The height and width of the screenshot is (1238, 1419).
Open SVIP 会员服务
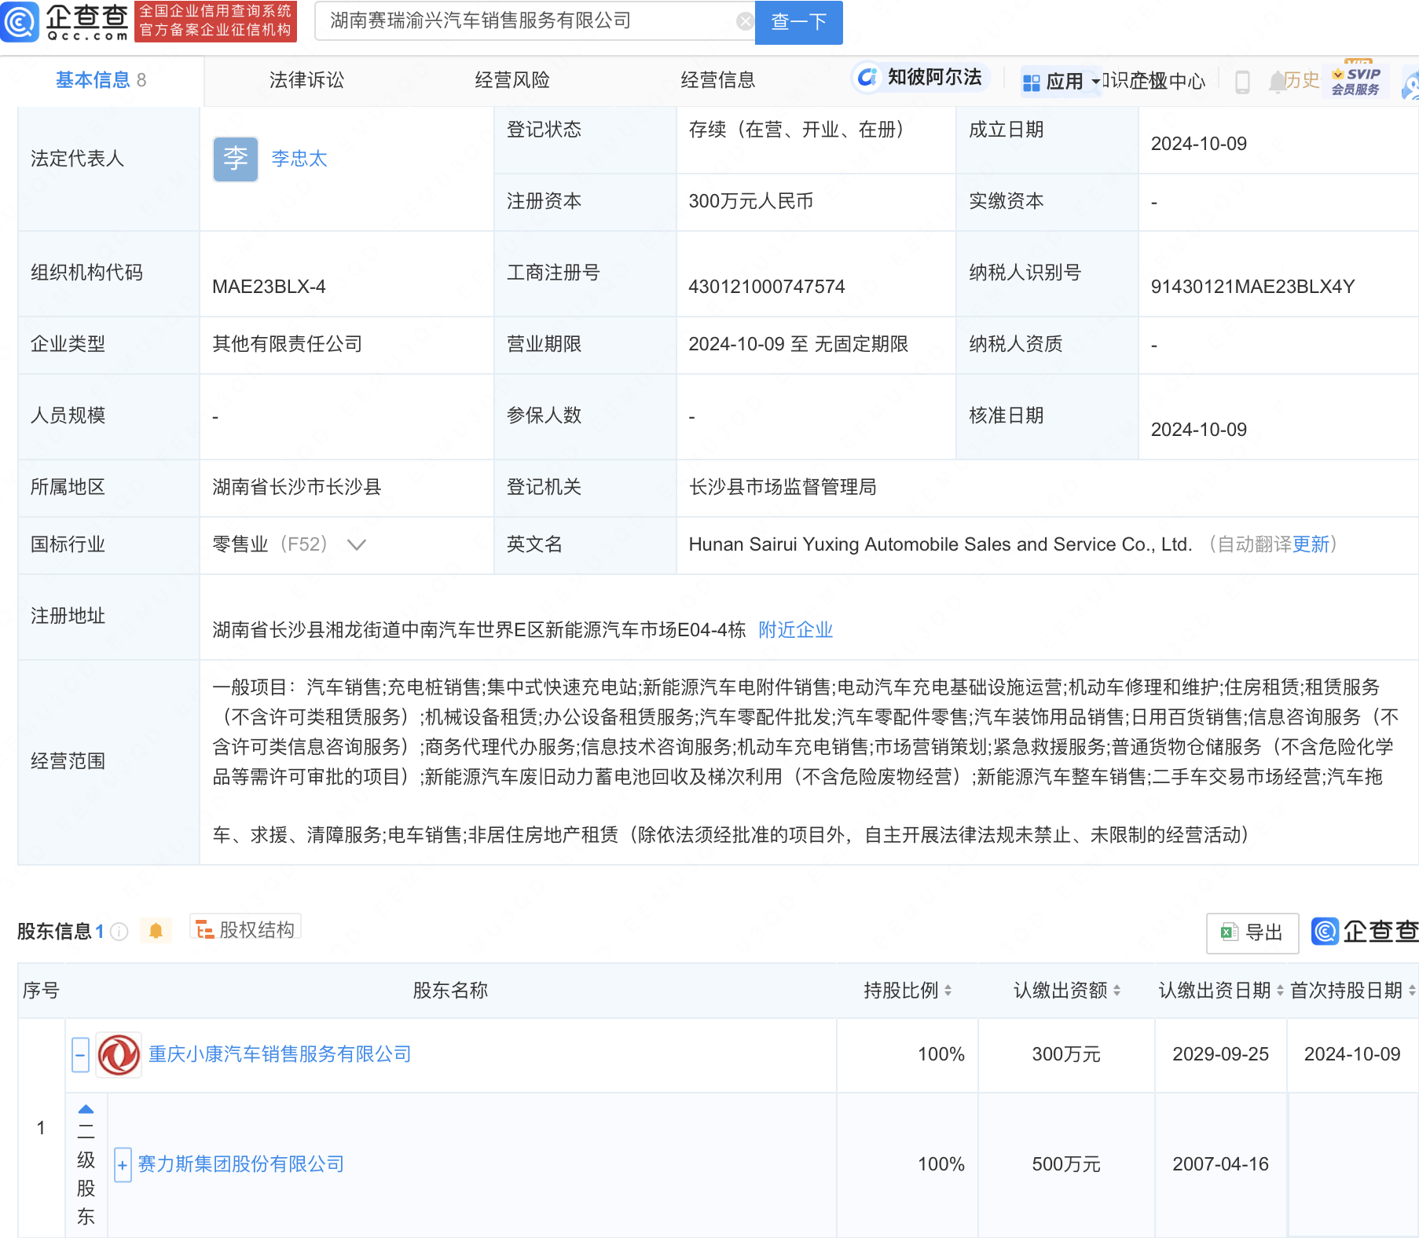1356,81
